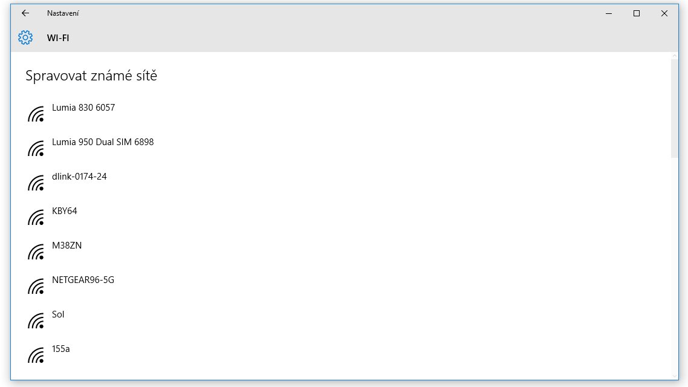Viewport: 688px width, 387px height.
Task: Maximize the Nastavení window
Action: [637, 13]
